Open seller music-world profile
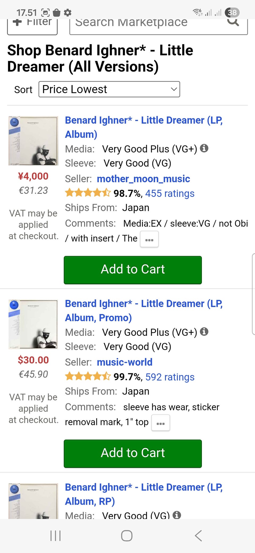 [125, 362]
